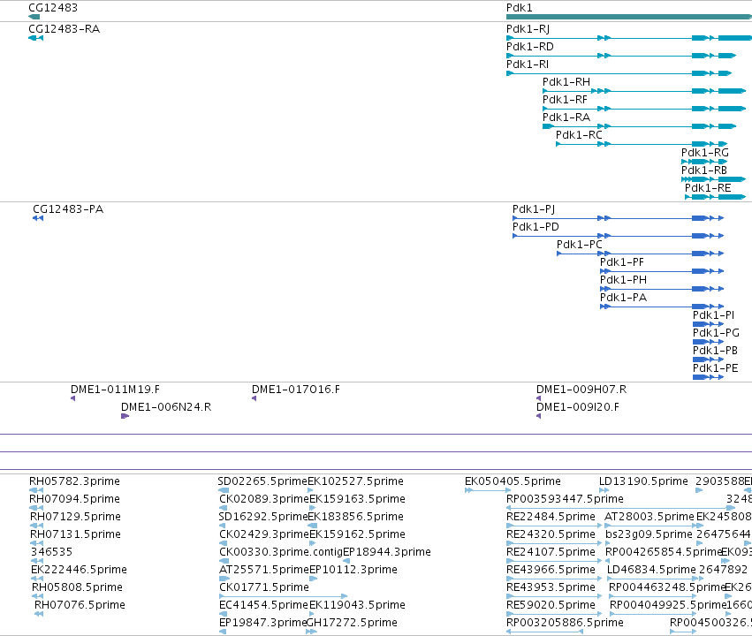Select the Pdk1-RG transcript

704,162
